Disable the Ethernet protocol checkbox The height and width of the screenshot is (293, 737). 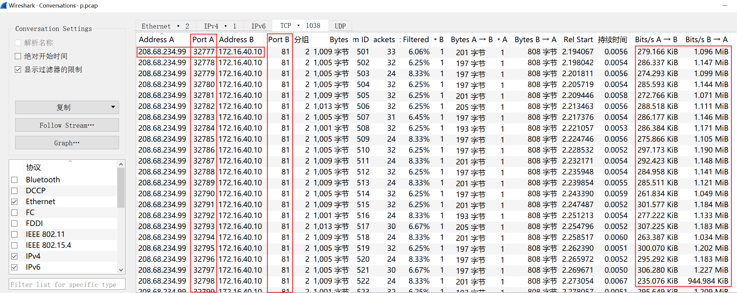point(14,202)
